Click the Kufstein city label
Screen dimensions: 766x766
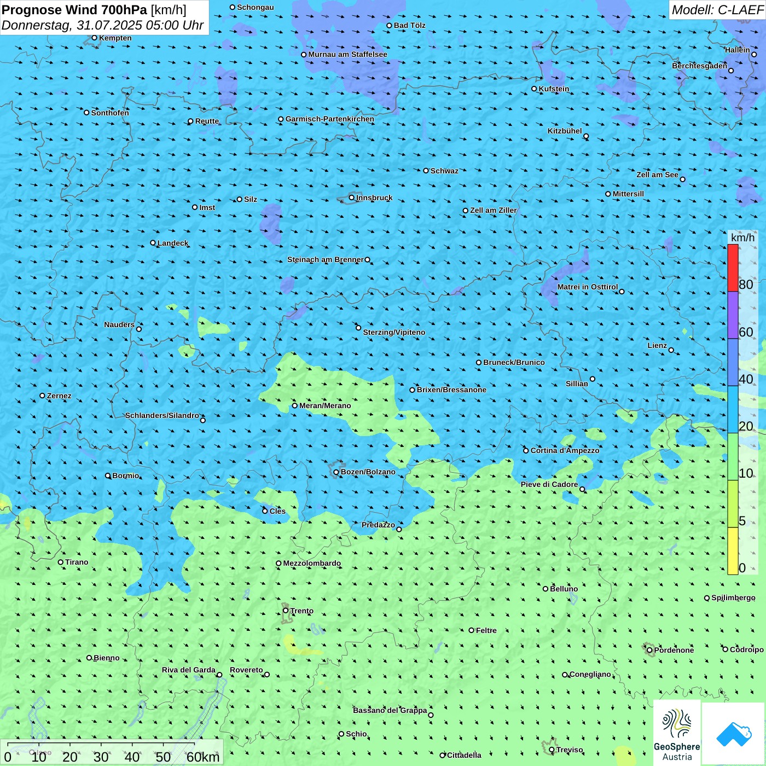point(554,89)
